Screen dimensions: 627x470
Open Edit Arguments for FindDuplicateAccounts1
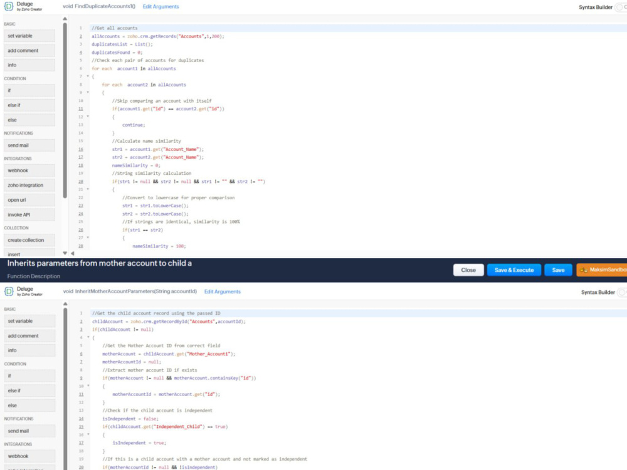pyautogui.click(x=161, y=6)
